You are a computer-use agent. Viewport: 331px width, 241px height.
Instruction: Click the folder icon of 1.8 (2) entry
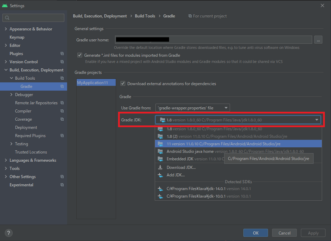pyautogui.click(x=161, y=136)
